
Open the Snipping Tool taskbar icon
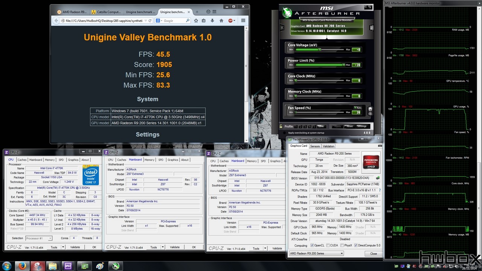[37, 266]
